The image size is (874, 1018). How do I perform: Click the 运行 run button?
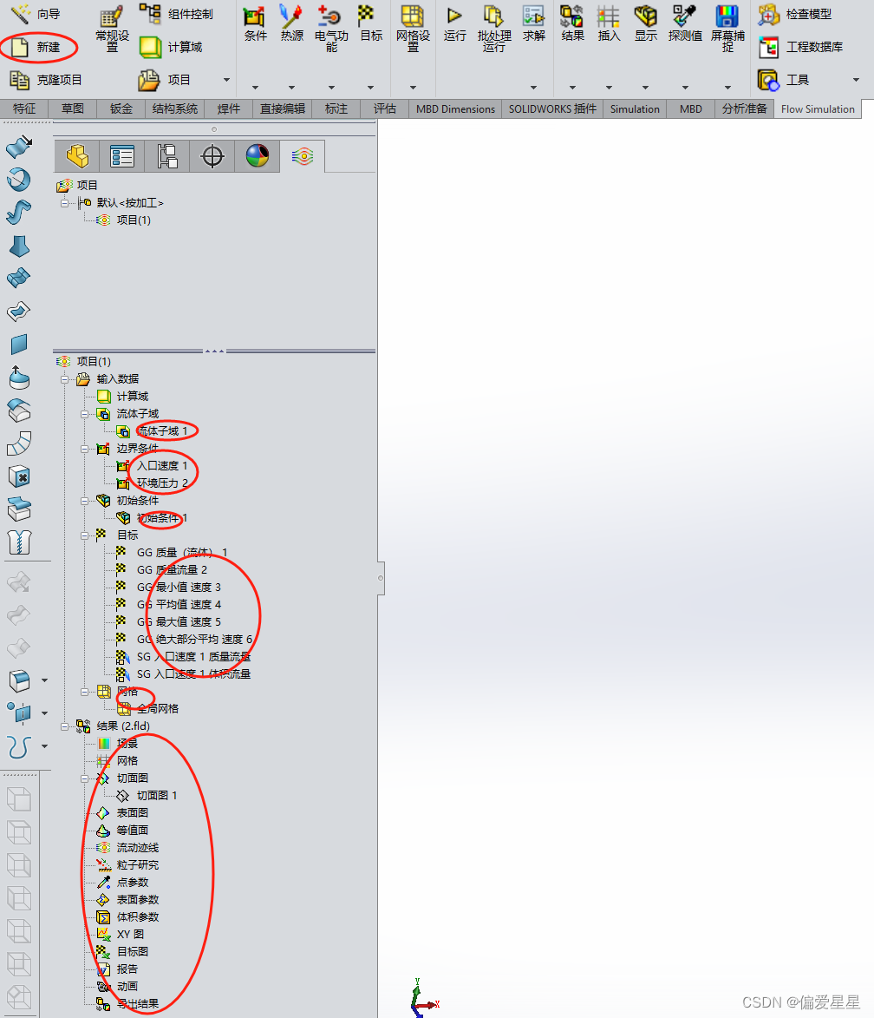pos(454,23)
